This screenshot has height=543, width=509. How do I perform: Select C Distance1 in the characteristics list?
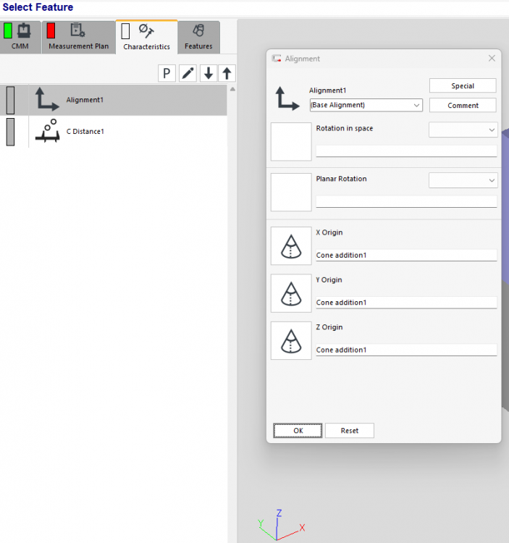coord(85,132)
